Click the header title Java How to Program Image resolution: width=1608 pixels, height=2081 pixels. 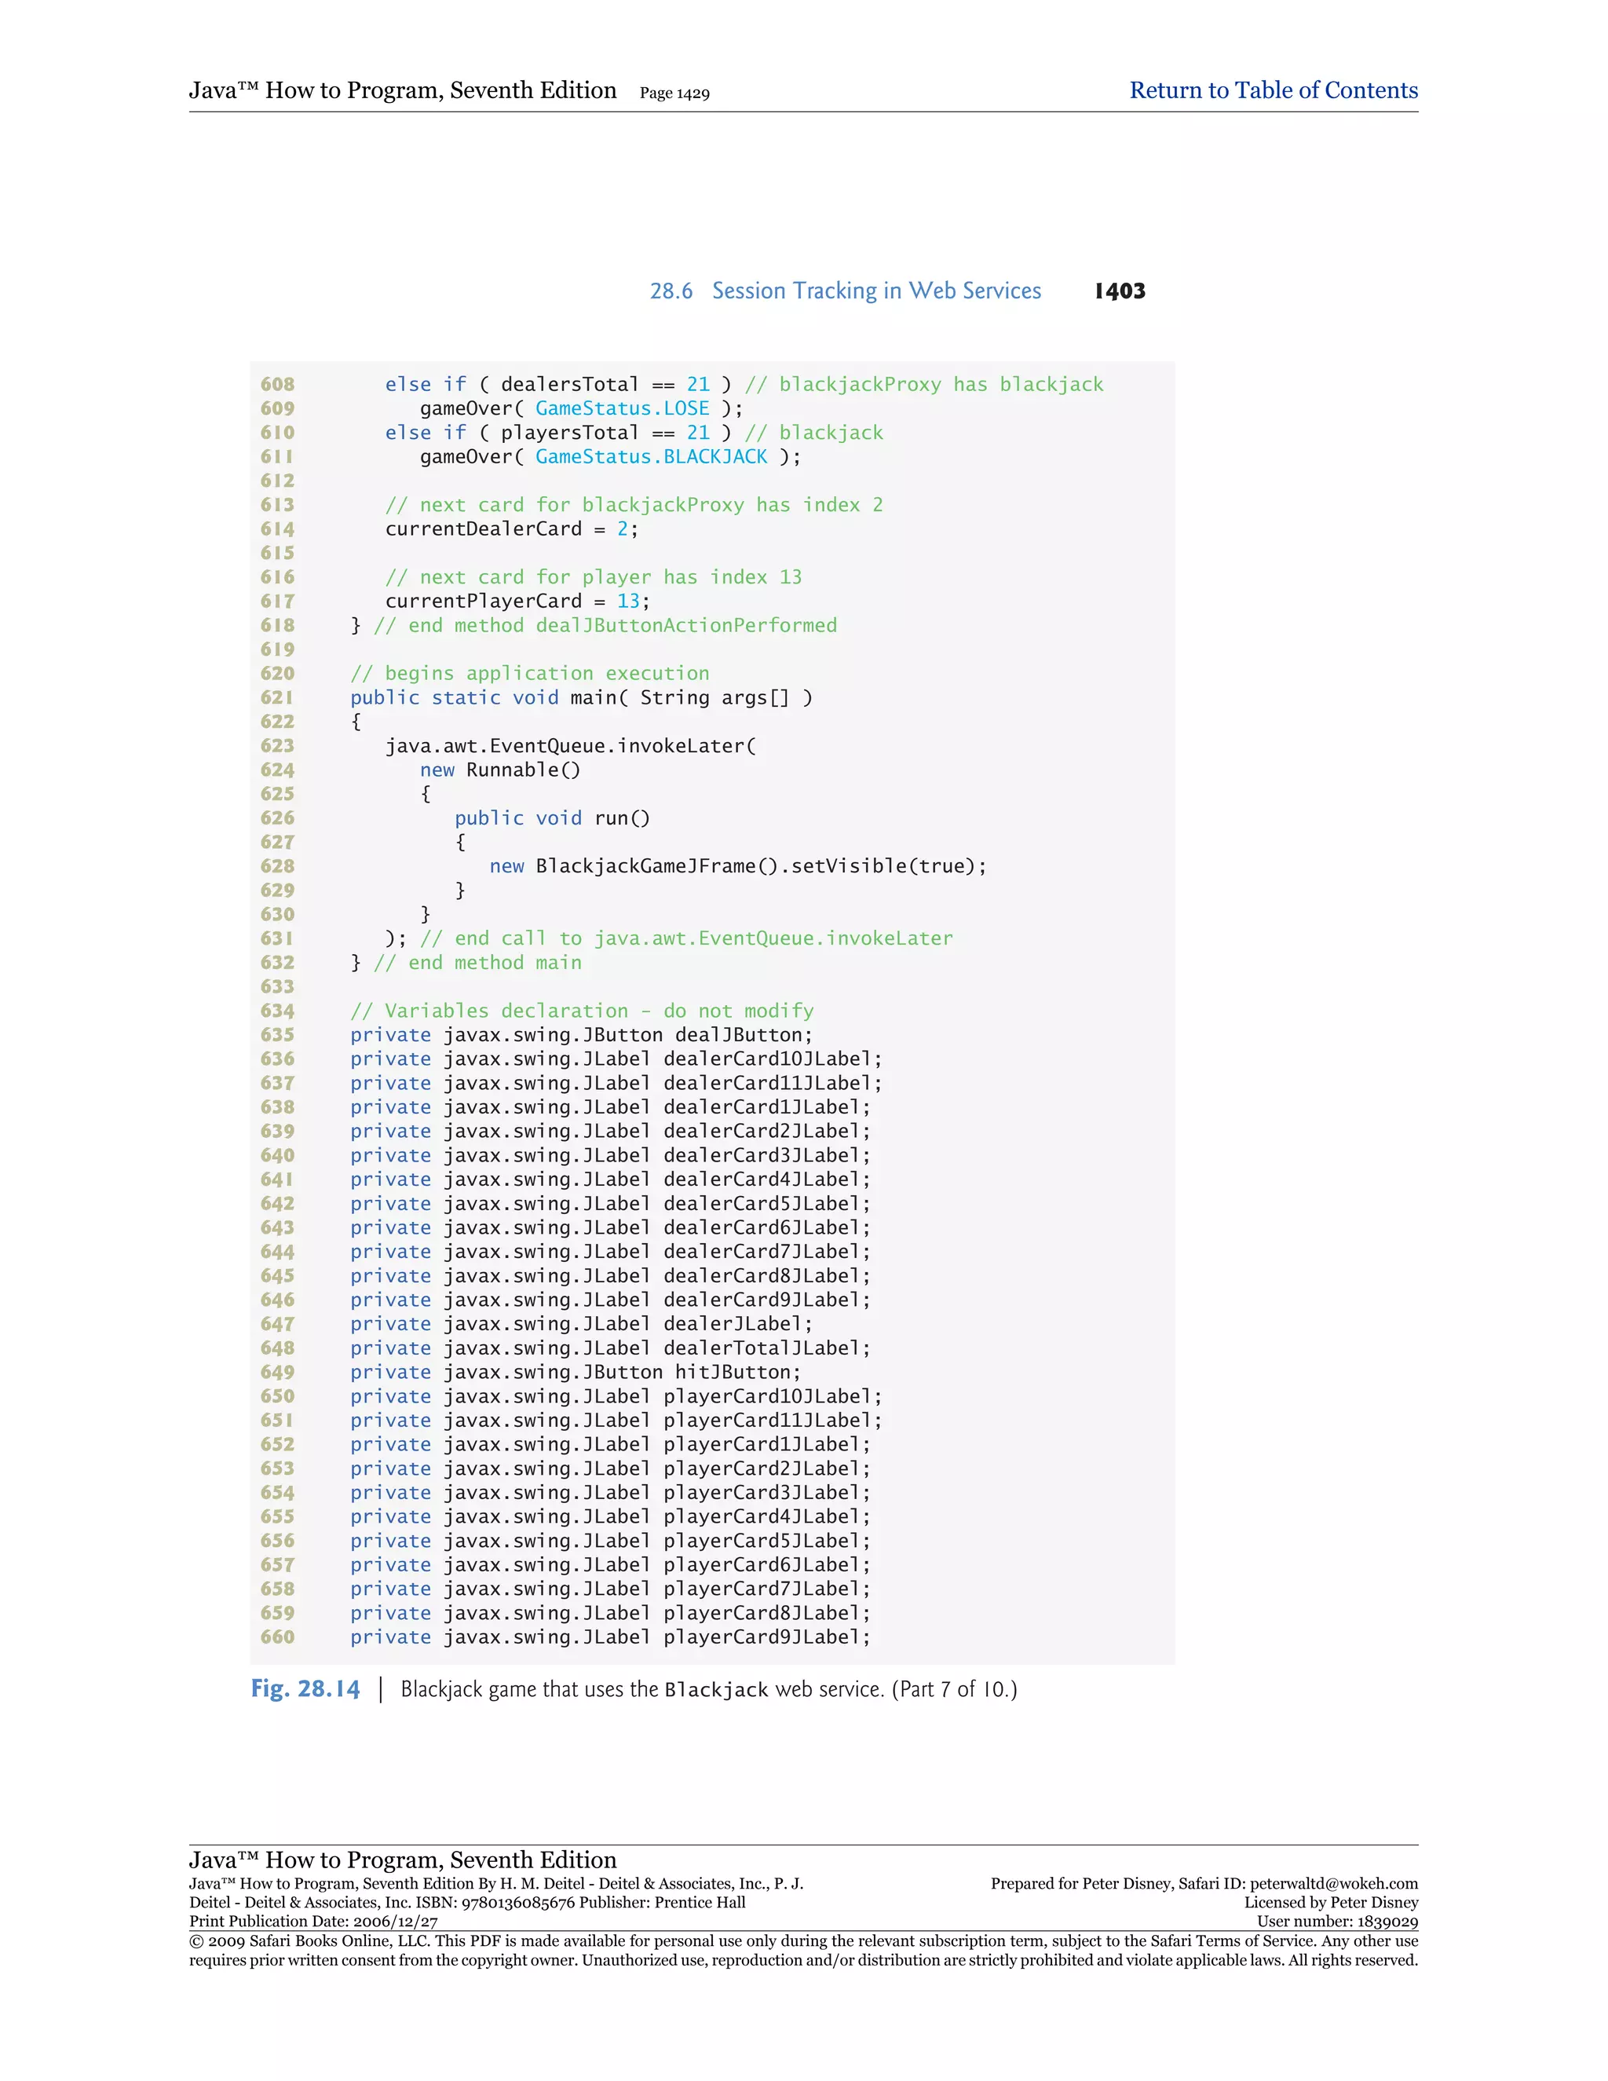tap(402, 90)
